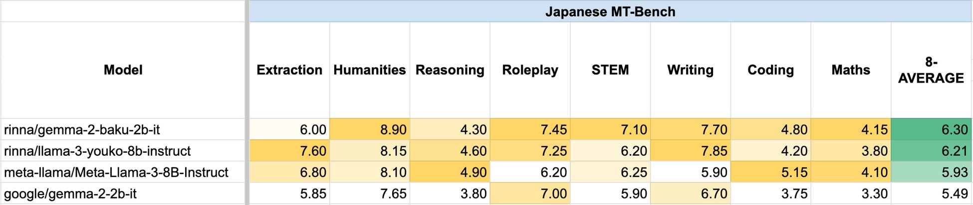Click the Coding column header
973x205 pixels.
point(770,70)
